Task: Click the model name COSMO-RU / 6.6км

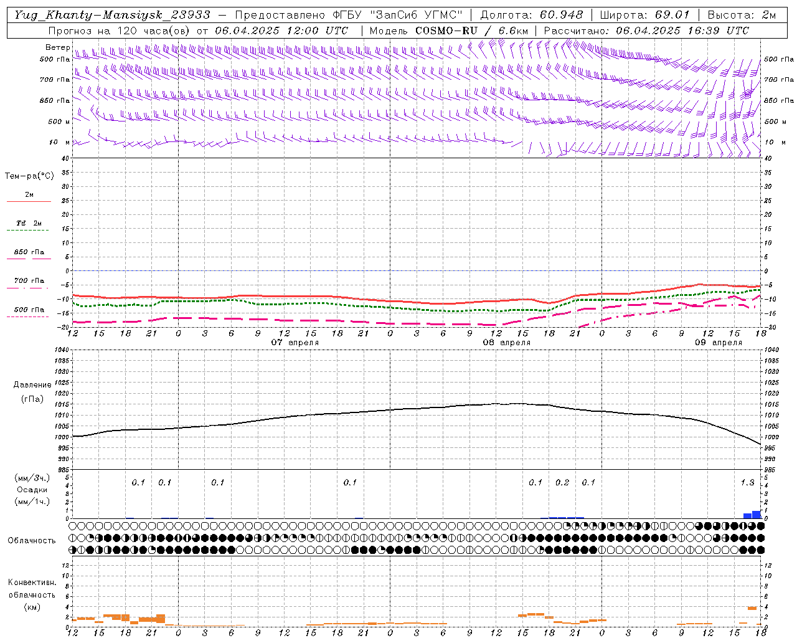Action: (x=472, y=31)
